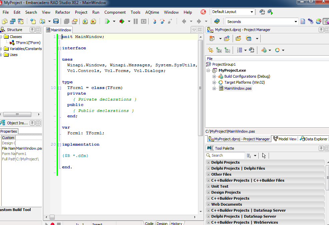Image resolution: width=329 pixels, height=225 pixels.
Task: Click the Tool Palette pointer icon
Action: [x=264, y=155]
